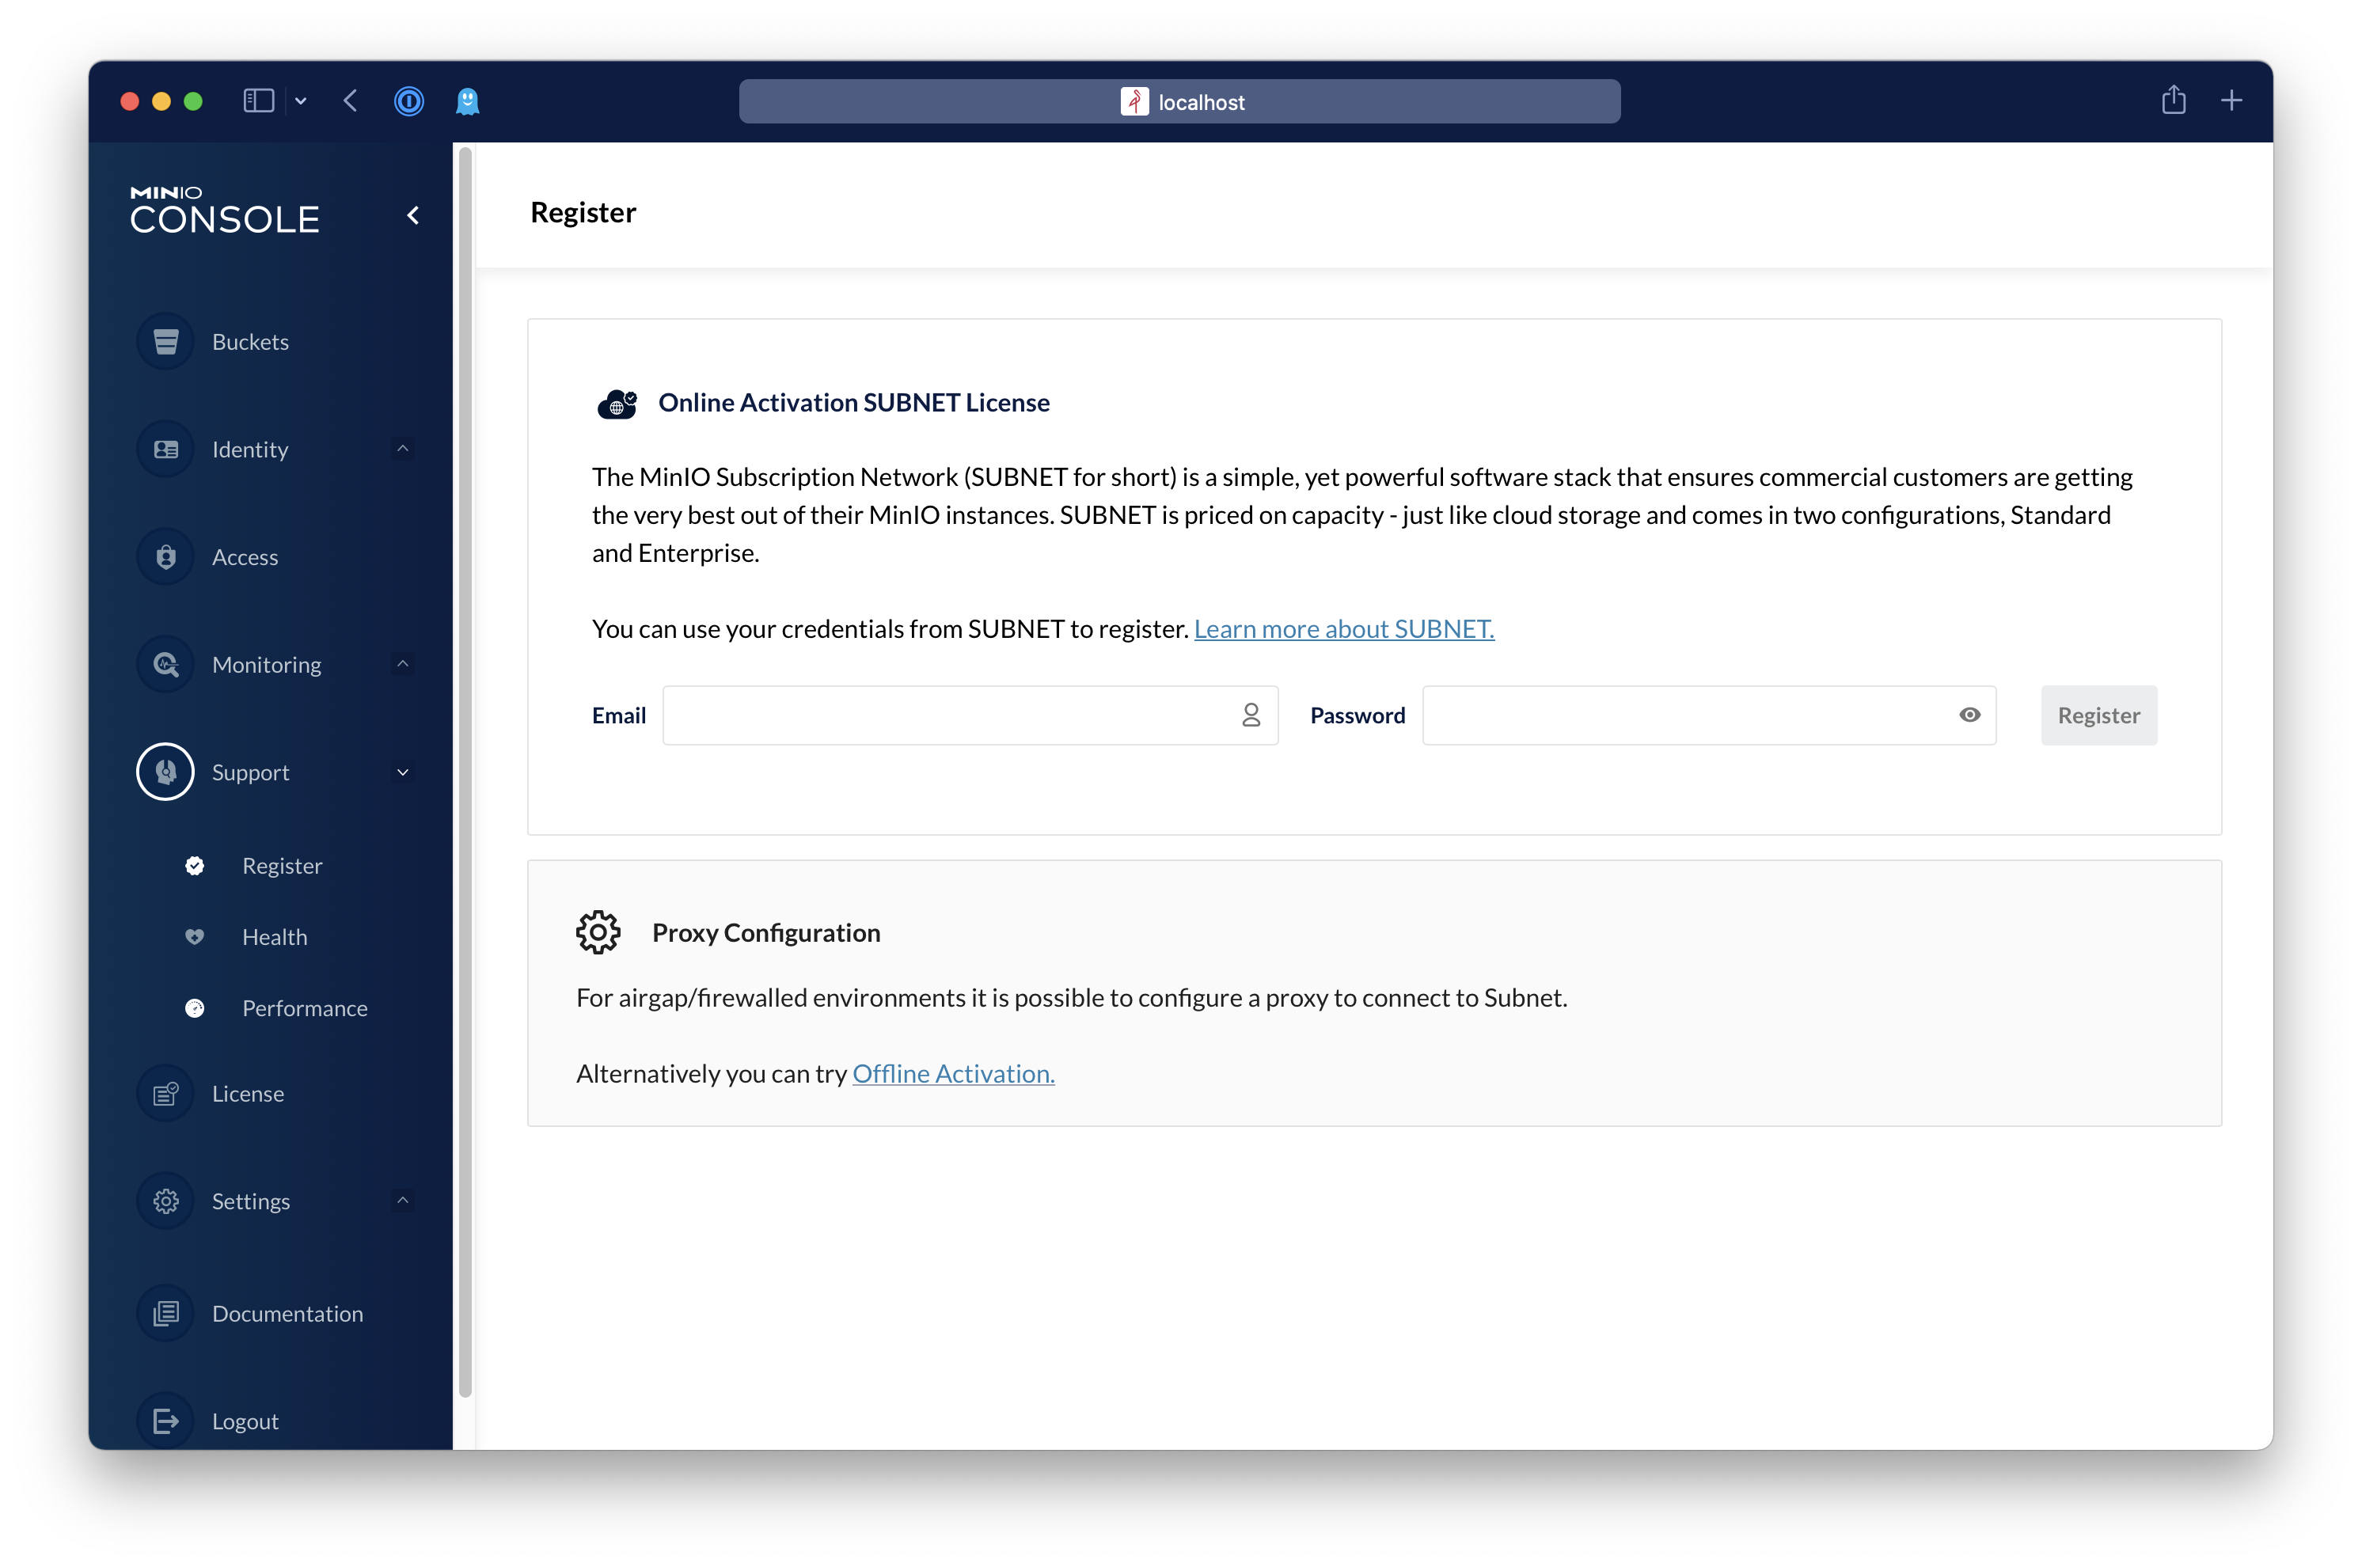Click the Health heart icon
This screenshot has height=1567, width=2362.
(195, 937)
